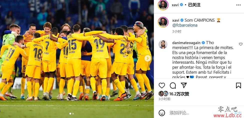Open the @fcbarcelona mention link

pyautogui.click(x=185, y=25)
